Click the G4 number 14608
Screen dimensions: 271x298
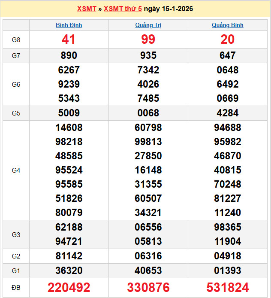[x=69, y=128]
